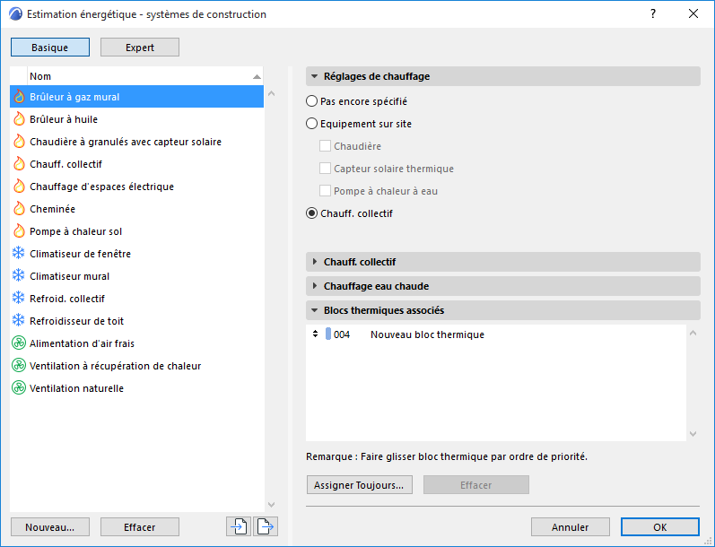Click snowflake icon of Refroidisseur de toit
The image size is (715, 547).
tap(19, 321)
